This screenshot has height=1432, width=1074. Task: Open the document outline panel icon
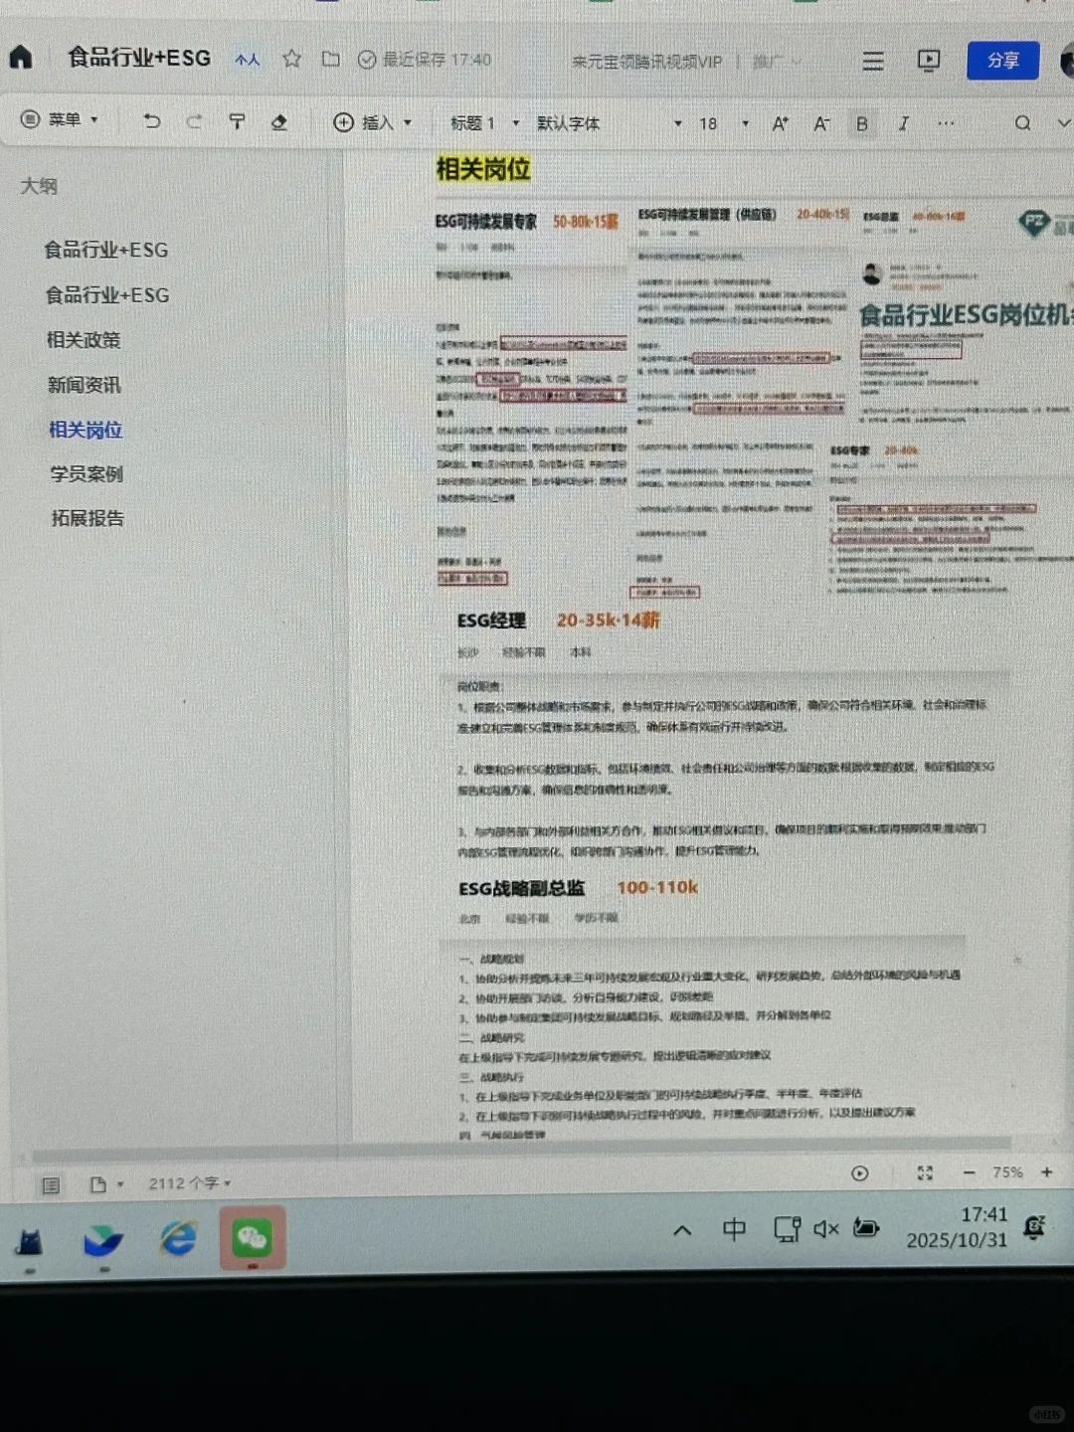point(50,1183)
